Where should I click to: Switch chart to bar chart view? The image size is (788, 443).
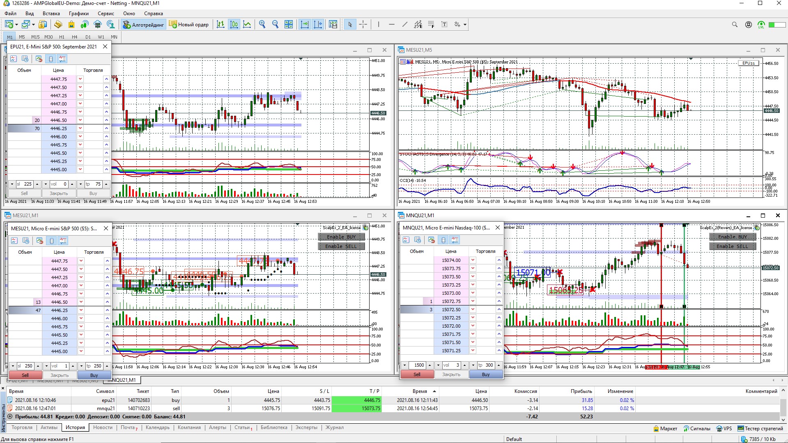(221, 25)
